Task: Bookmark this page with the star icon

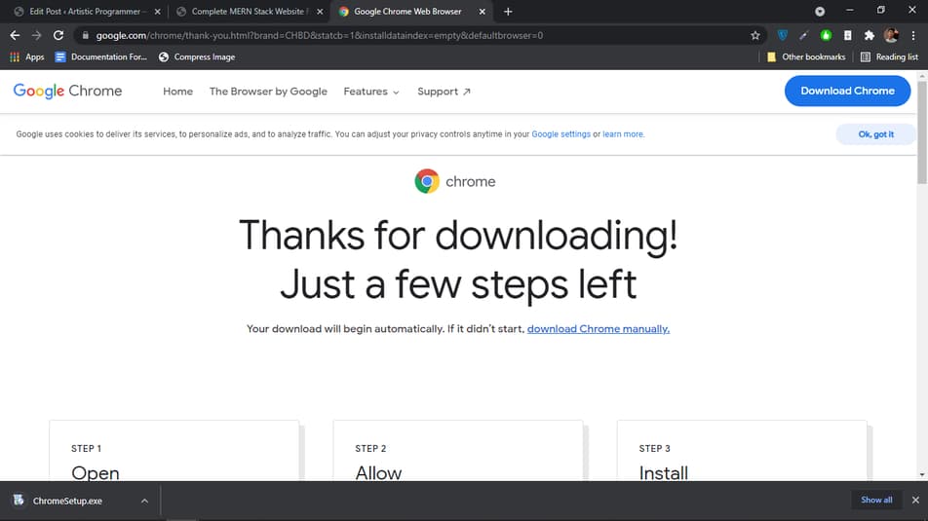Action: (x=755, y=35)
